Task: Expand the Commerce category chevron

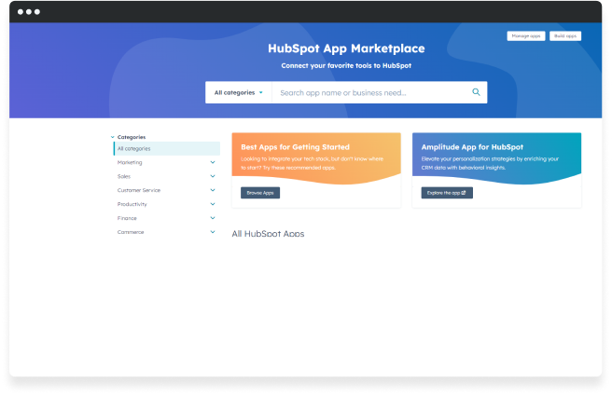Action: click(213, 232)
